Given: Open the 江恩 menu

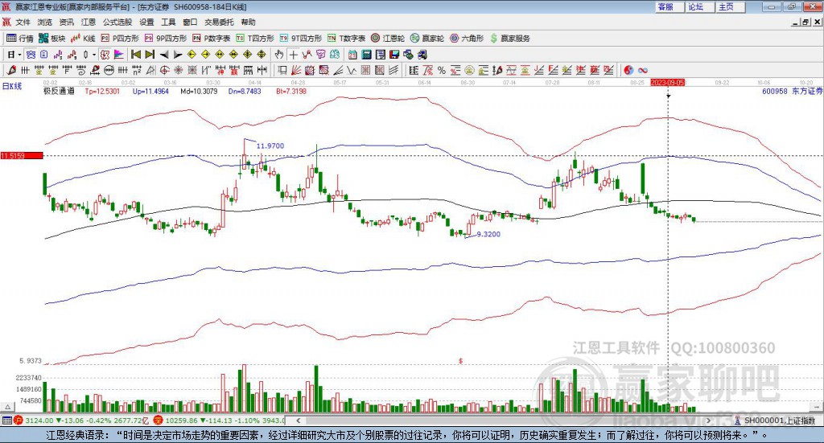Looking at the screenshot, I should [89, 23].
